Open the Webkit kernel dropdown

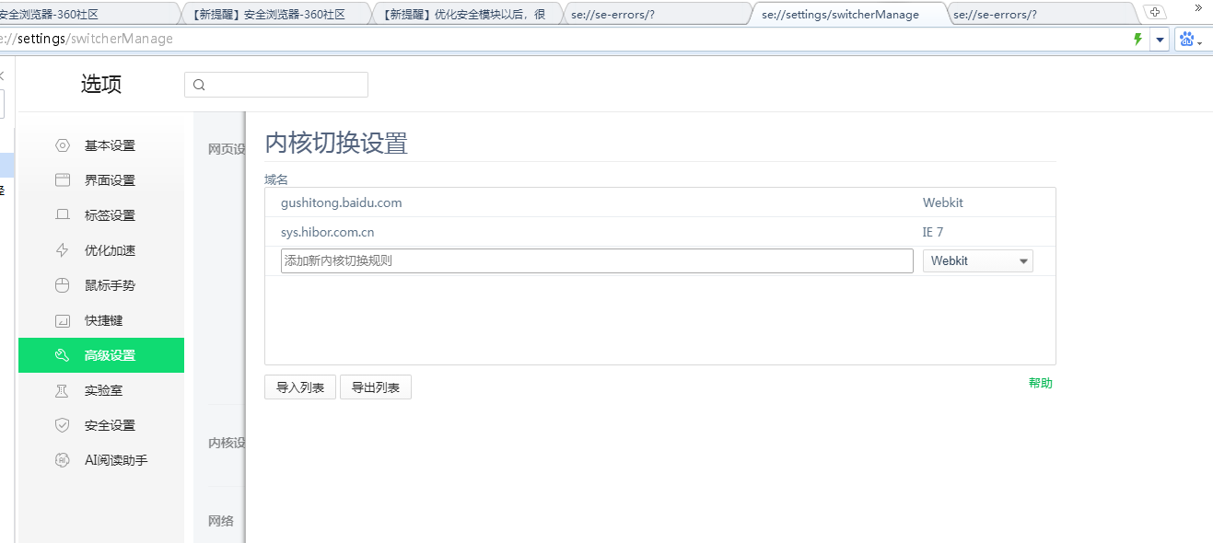click(977, 261)
